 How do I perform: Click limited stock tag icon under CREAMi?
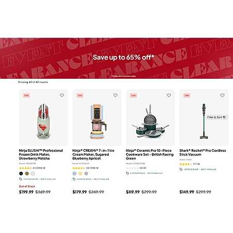click(74, 179)
